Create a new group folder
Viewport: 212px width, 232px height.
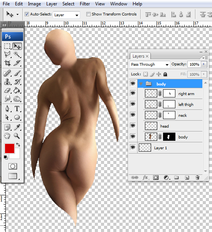177,177
